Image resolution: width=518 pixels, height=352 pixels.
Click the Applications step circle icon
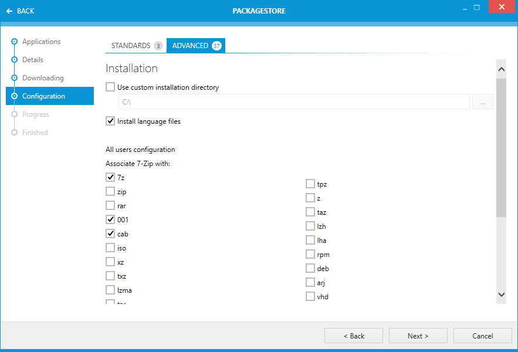[15, 42]
